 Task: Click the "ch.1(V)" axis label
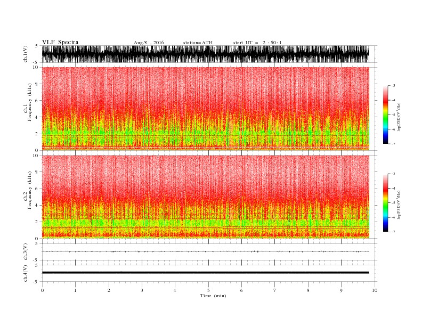[26, 54]
